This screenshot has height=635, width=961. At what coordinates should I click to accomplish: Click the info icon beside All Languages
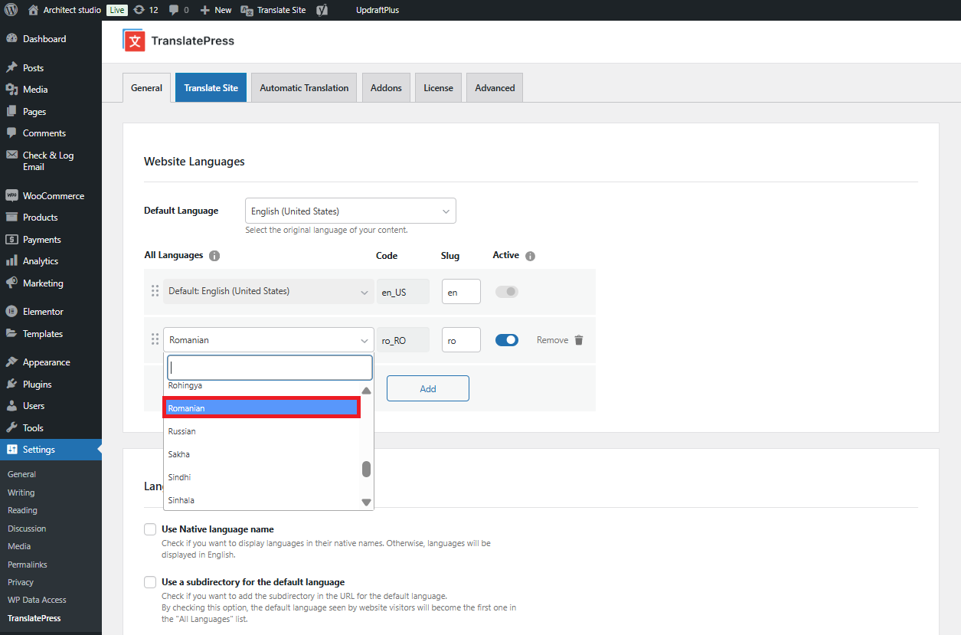(214, 256)
